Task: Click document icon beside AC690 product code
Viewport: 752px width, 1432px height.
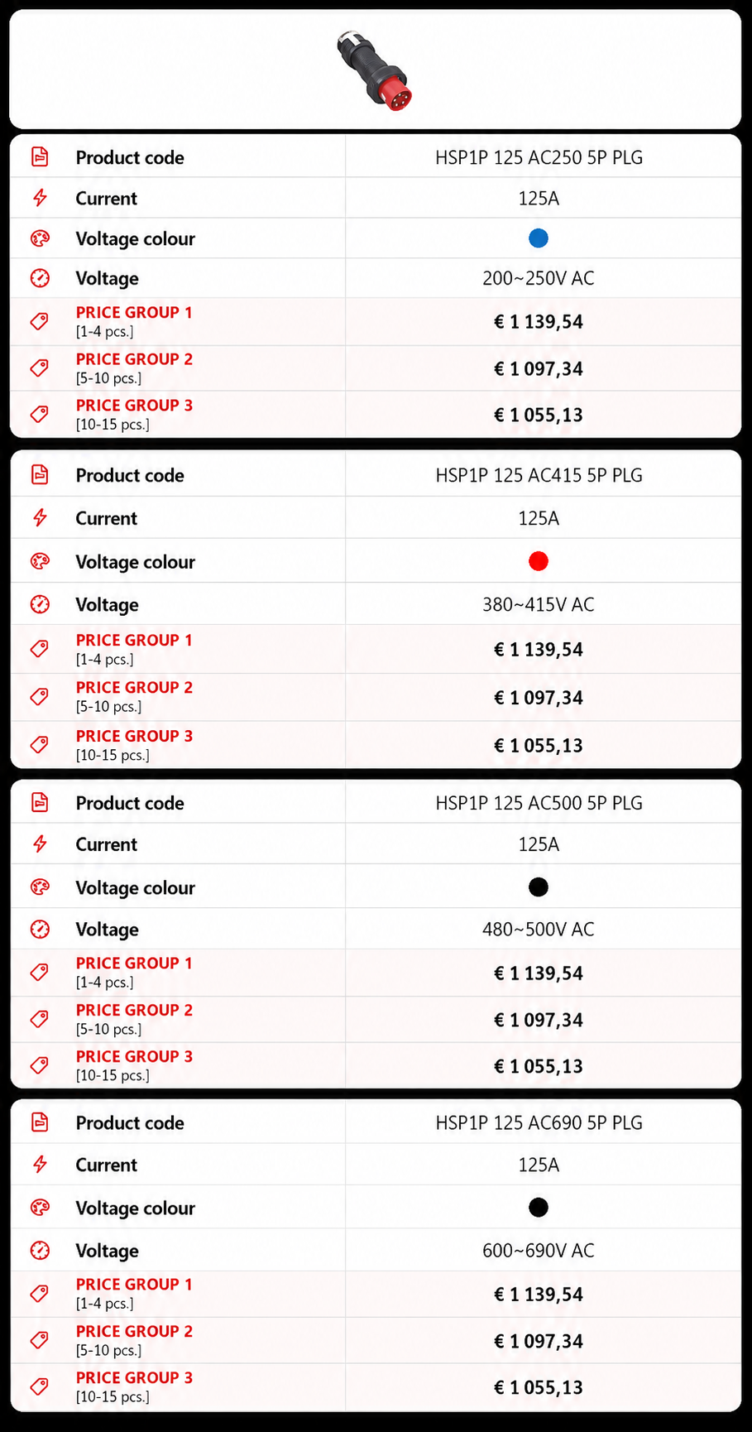Action: [x=40, y=1122]
